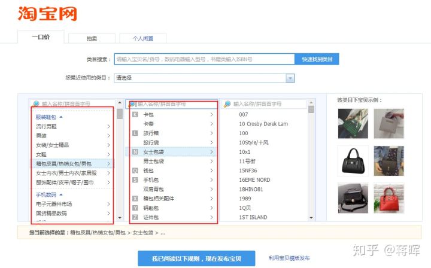Click the third column search magnifier icon

click(227, 104)
